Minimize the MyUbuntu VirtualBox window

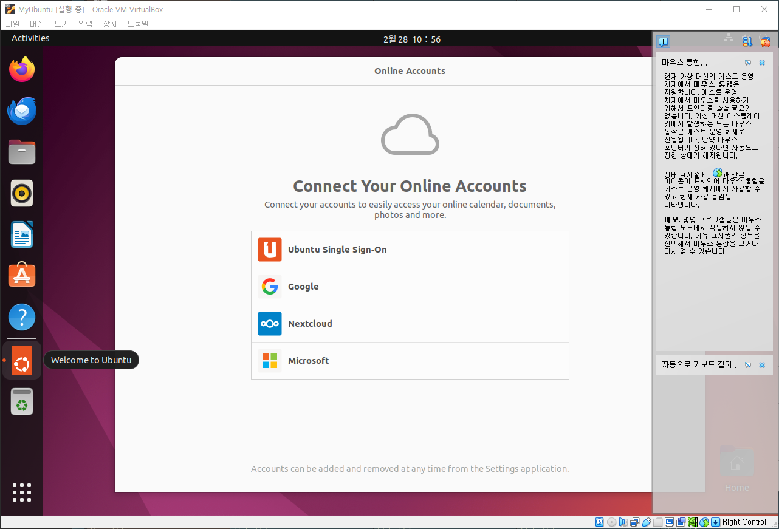(x=709, y=9)
